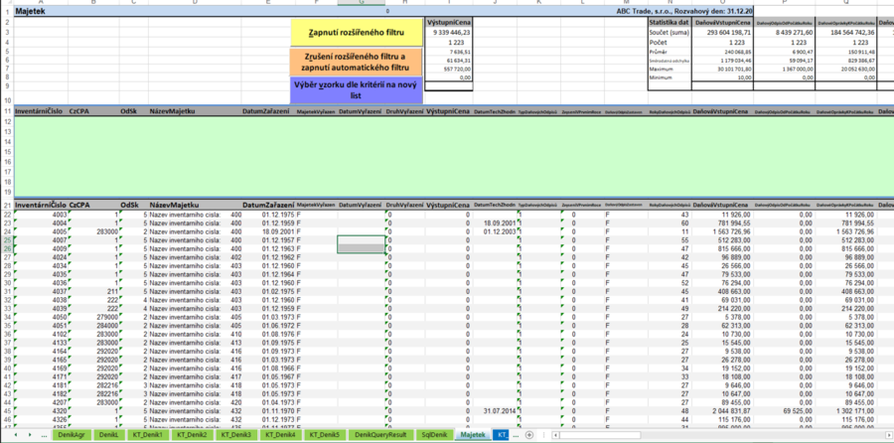Select the 'Majetek' title cell
Screen dimensions: 894x443
pyautogui.click(x=30, y=11)
